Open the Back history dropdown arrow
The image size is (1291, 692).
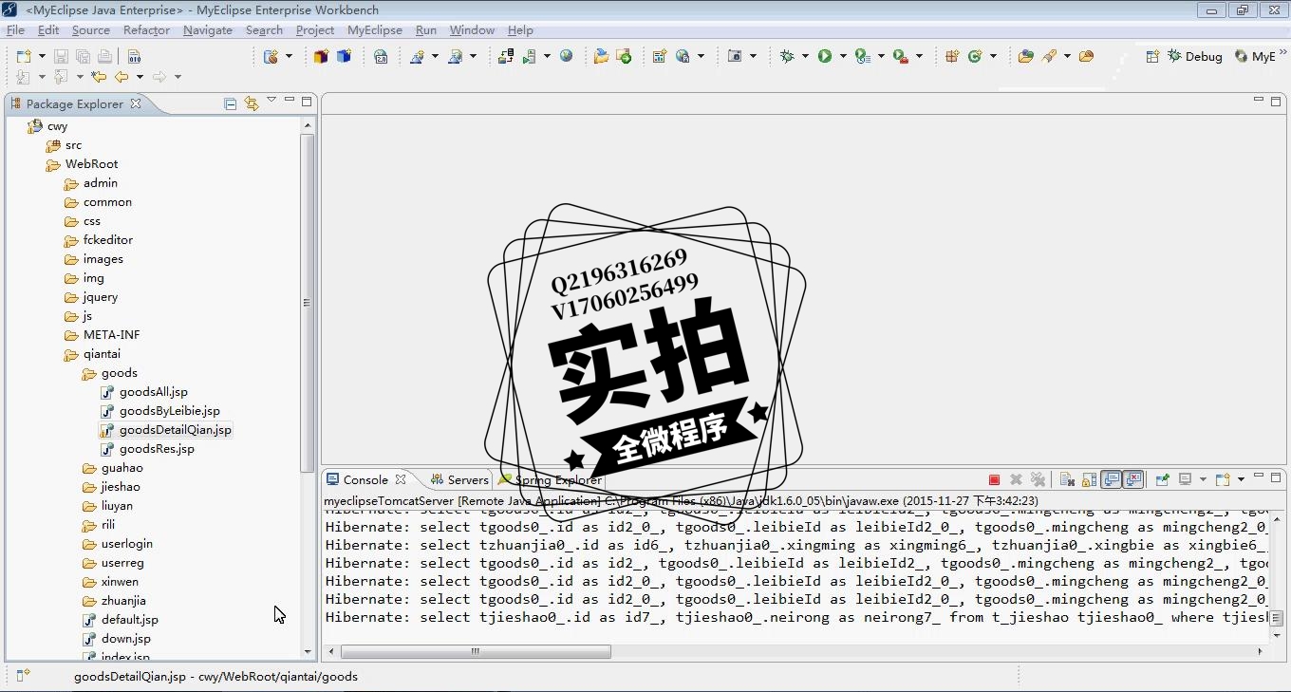pyautogui.click(x=140, y=77)
